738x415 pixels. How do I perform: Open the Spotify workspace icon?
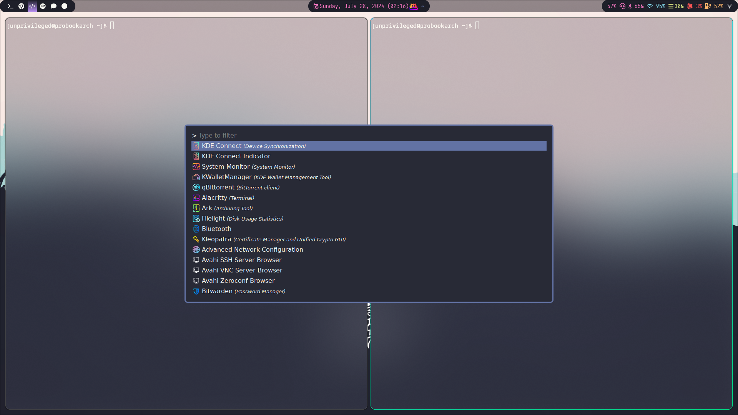pos(43,6)
